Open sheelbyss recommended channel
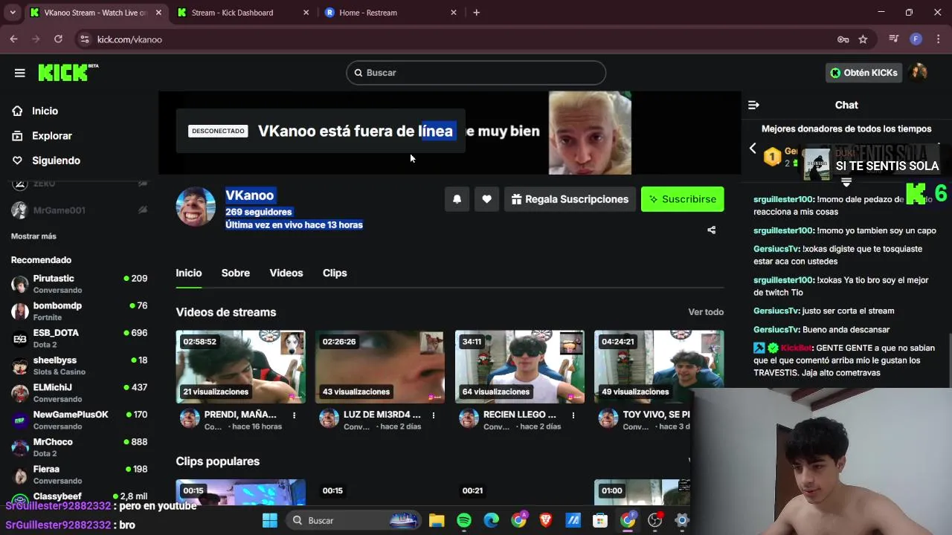Screen dimensions: 952x535 coord(79,366)
